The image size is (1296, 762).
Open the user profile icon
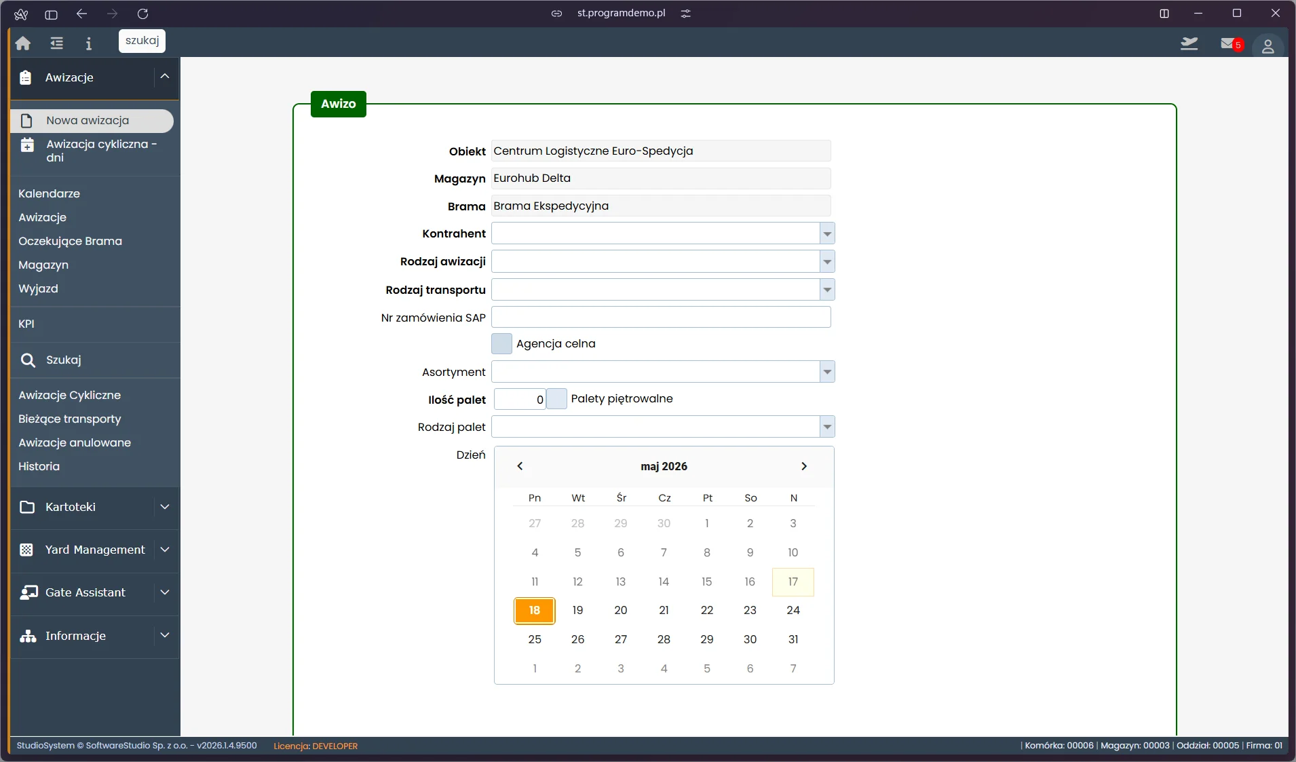click(1268, 45)
